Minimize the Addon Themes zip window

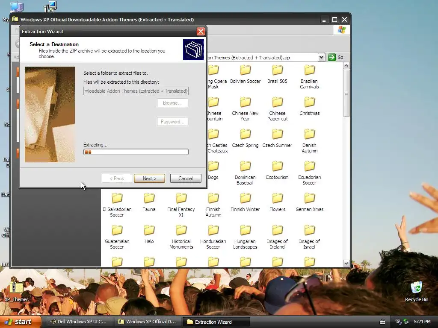pyautogui.click(x=324, y=20)
